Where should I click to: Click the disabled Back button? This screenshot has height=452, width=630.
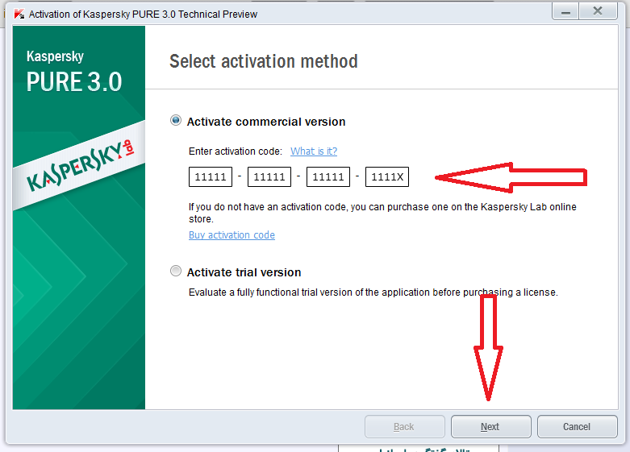pyautogui.click(x=405, y=426)
